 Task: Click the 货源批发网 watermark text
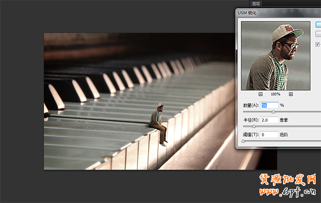288,179
